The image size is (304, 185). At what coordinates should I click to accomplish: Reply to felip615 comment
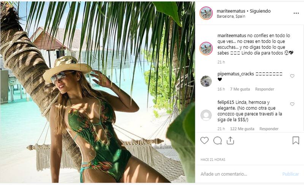coord(269,129)
